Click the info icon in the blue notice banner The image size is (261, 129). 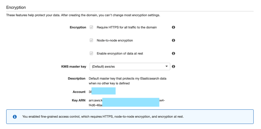[15, 117]
